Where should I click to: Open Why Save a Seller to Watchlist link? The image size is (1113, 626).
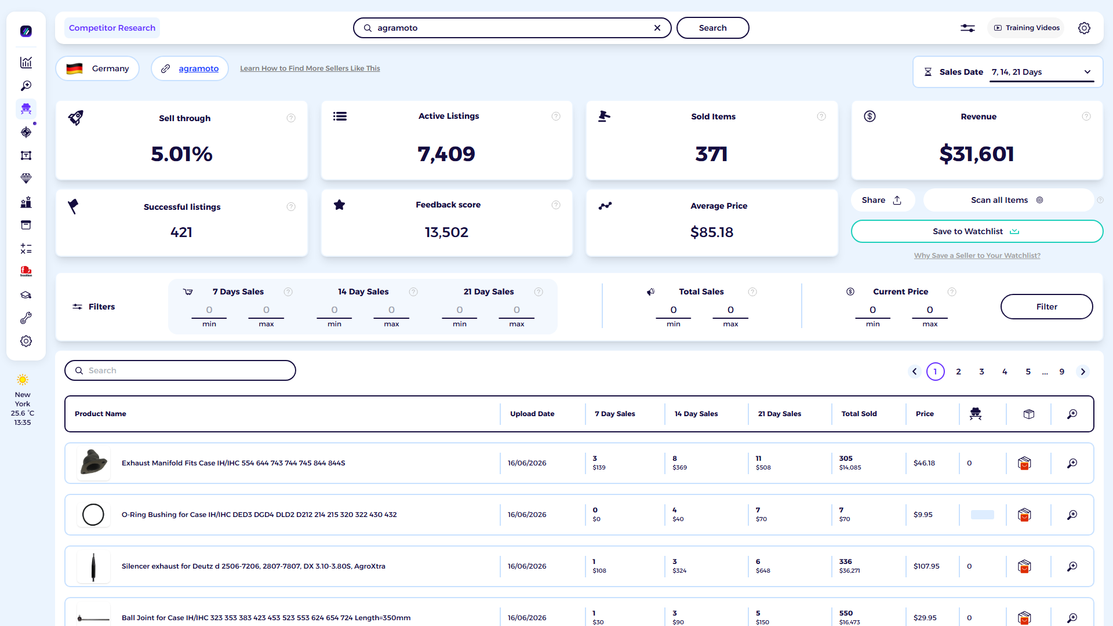977,256
